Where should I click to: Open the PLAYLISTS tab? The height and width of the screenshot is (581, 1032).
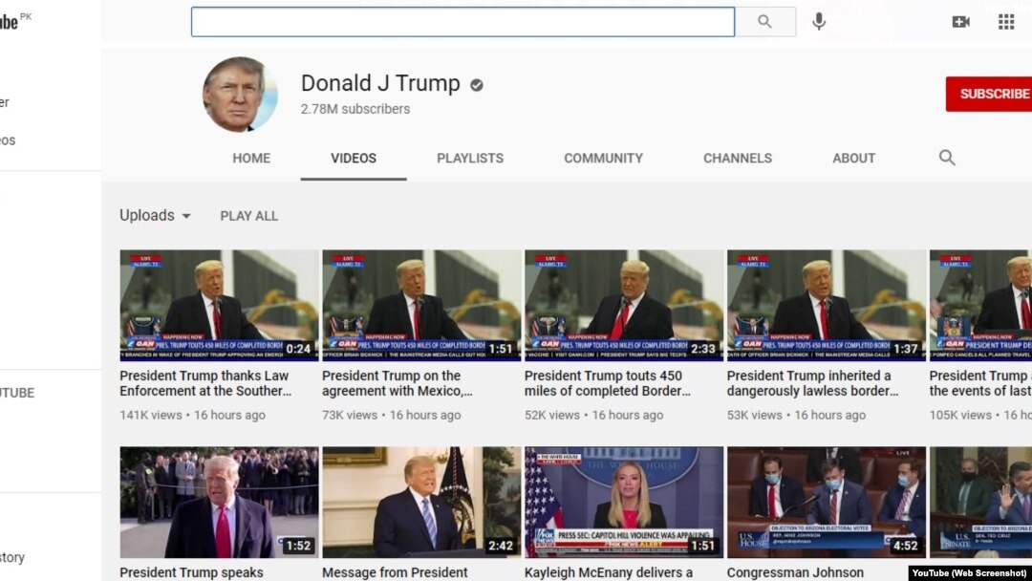[x=470, y=158]
